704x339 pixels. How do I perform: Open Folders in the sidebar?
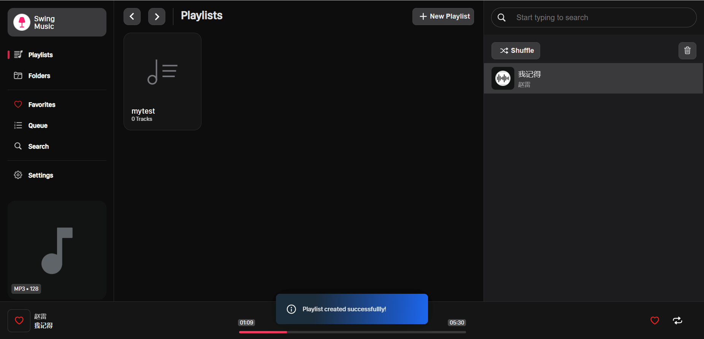tap(39, 76)
